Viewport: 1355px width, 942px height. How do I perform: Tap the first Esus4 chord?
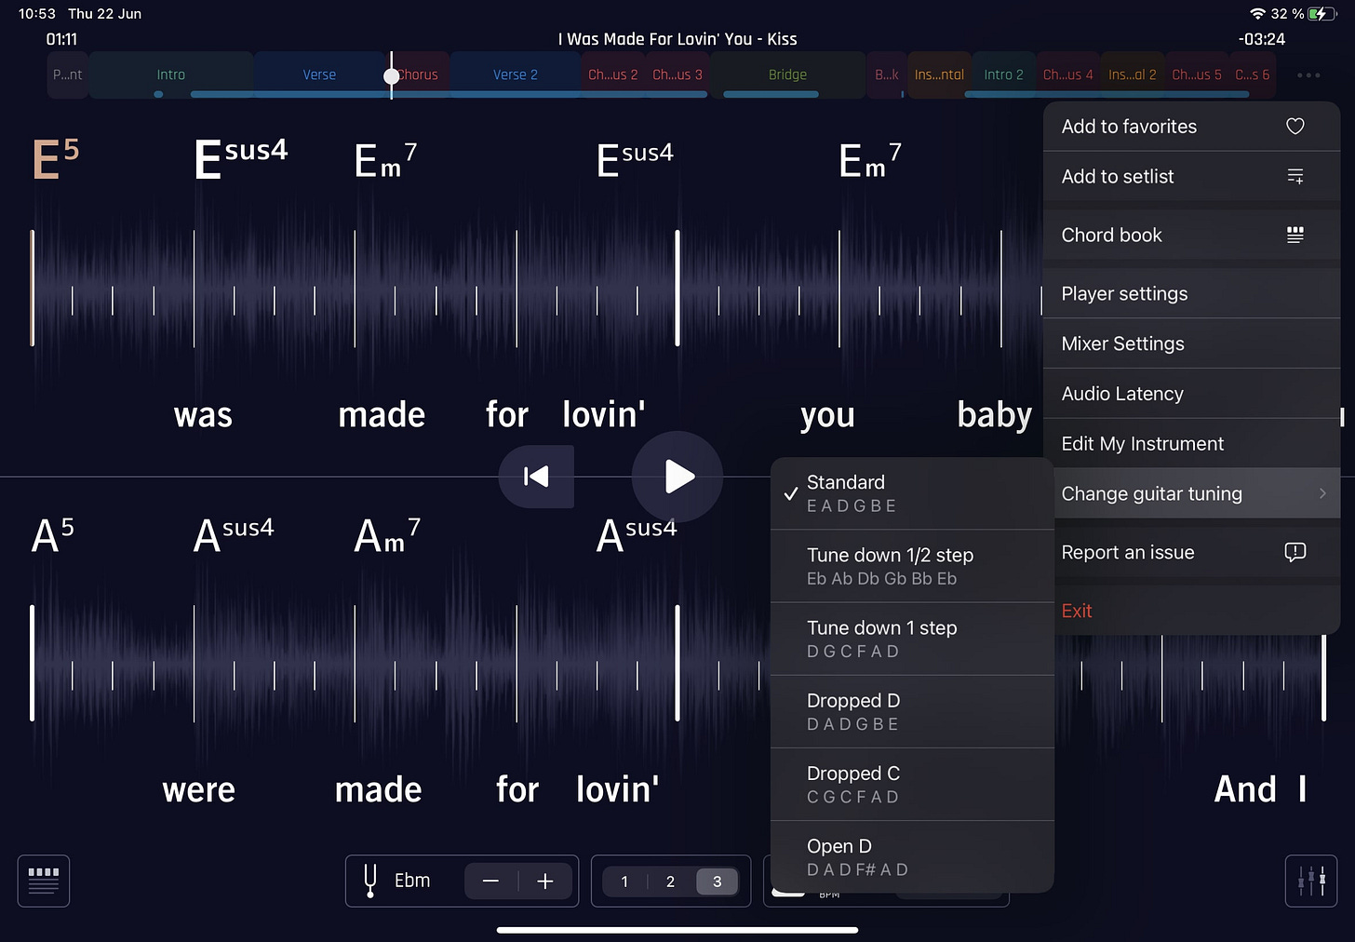[x=241, y=157]
